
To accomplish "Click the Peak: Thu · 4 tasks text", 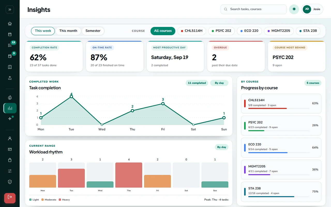I will coord(216,200).
